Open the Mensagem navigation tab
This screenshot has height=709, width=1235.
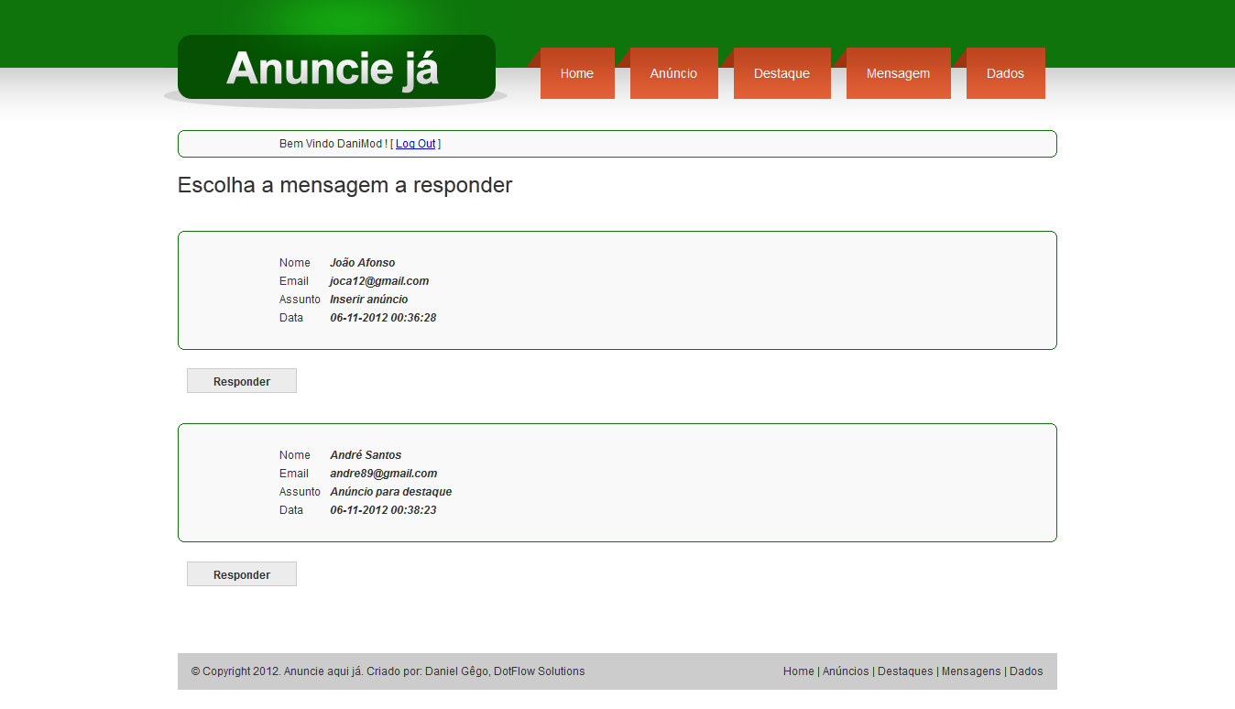(x=899, y=73)
